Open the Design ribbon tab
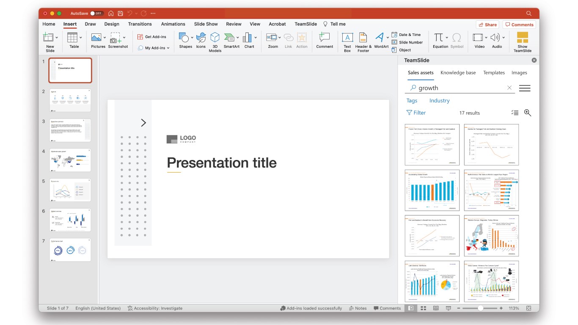 pos(112,24)
